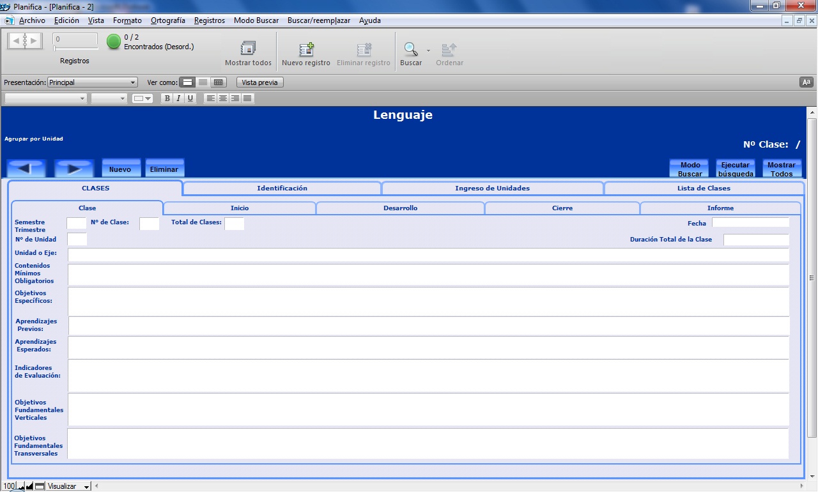Open the Ortografía menu

pos(168,20)
